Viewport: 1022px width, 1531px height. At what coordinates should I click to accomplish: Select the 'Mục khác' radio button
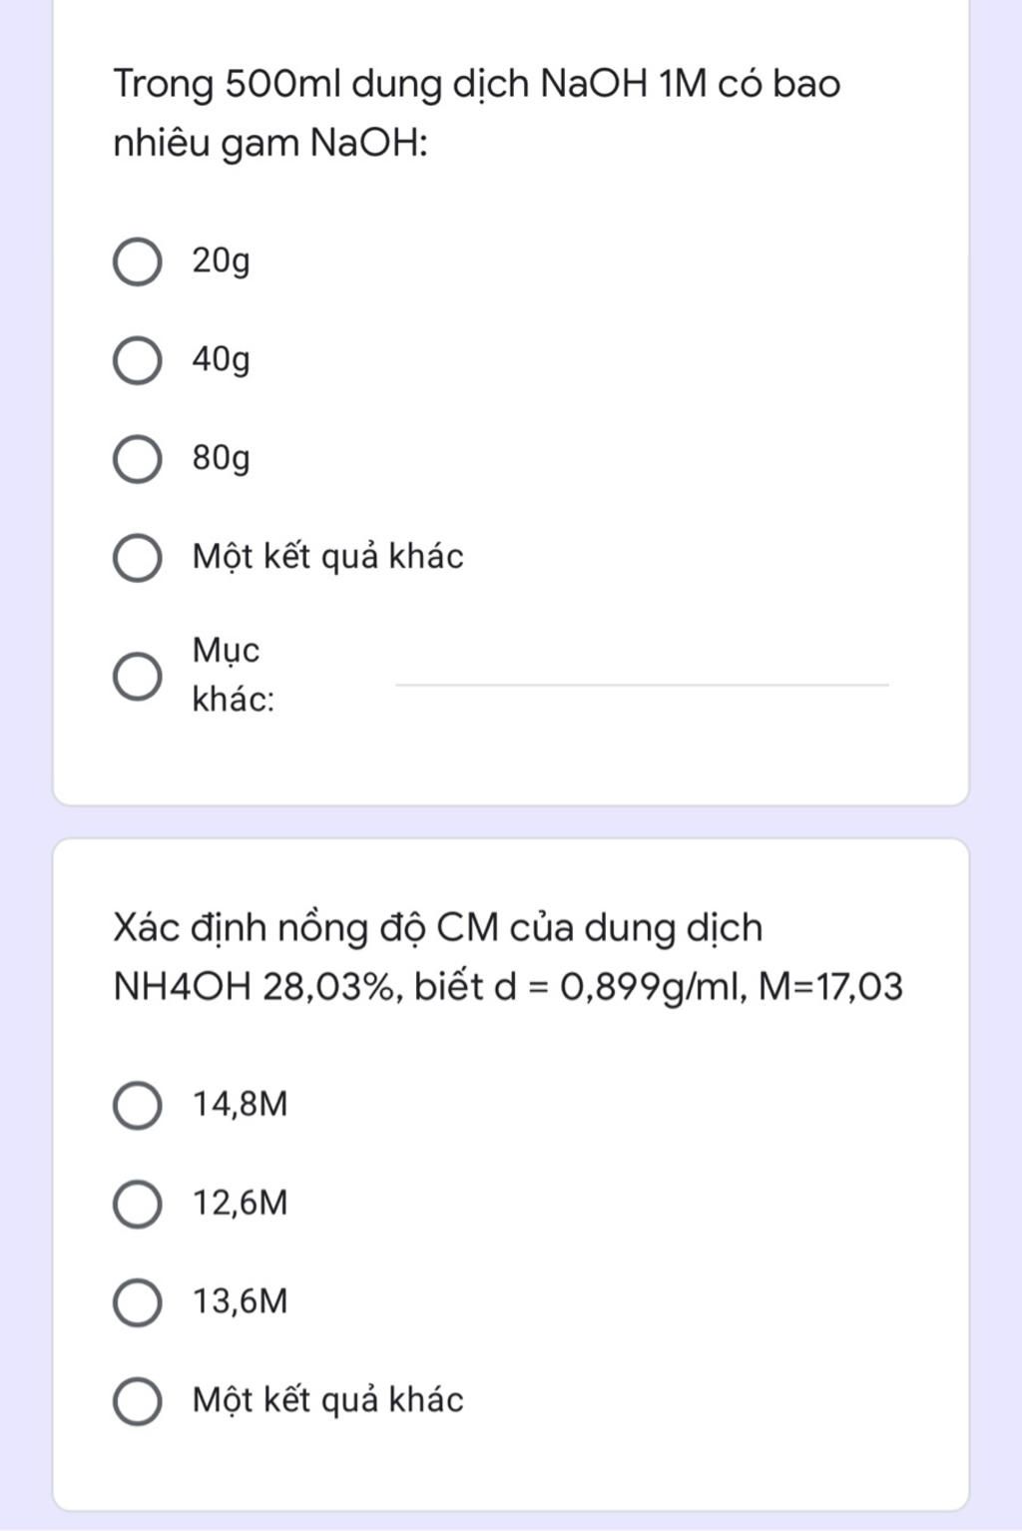tap(138, 677)
